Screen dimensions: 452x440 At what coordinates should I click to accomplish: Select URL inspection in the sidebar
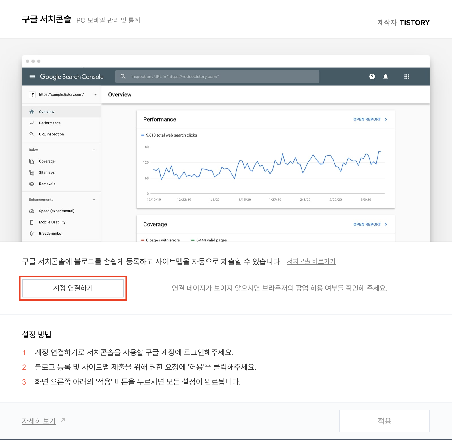click(62, 134)
